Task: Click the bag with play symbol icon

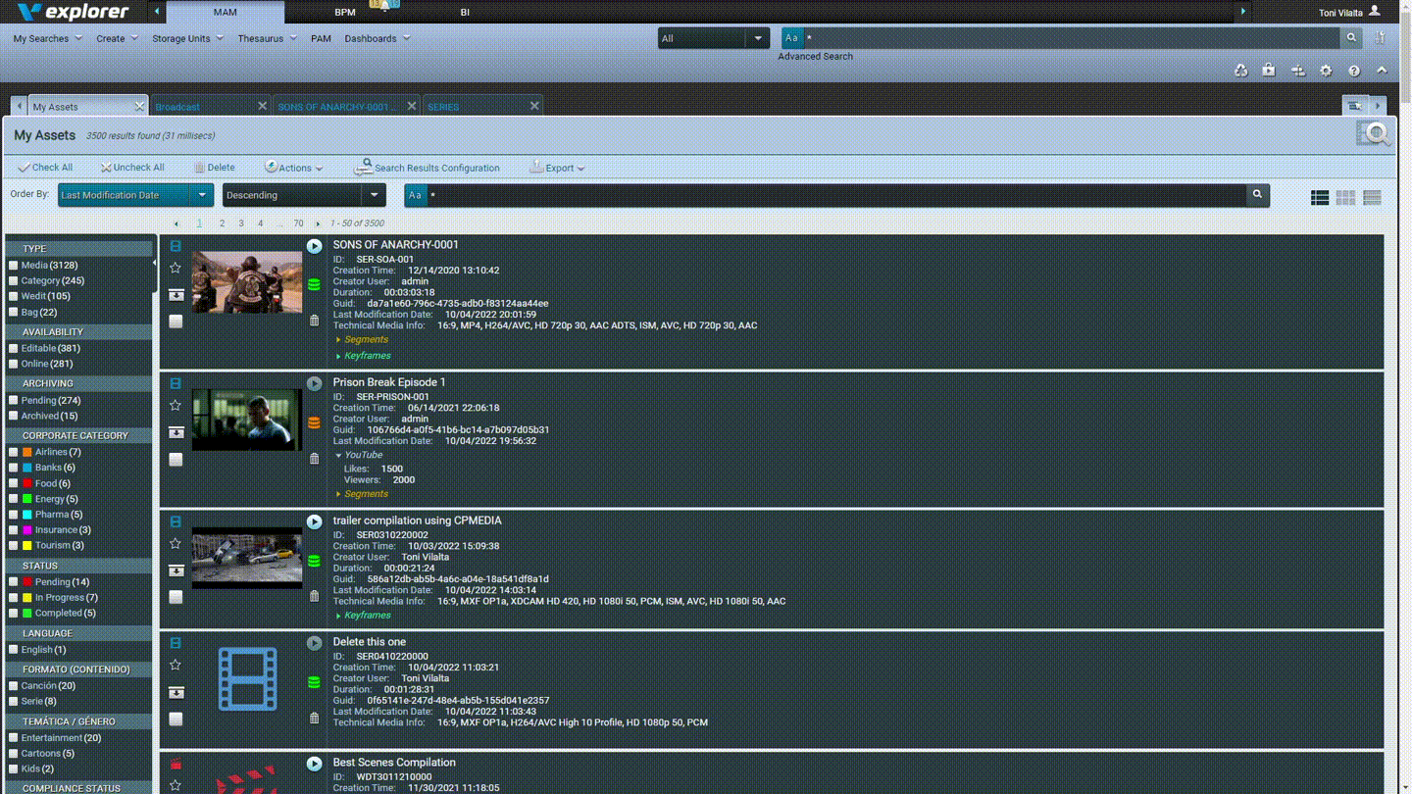Action: point(1269,71)
